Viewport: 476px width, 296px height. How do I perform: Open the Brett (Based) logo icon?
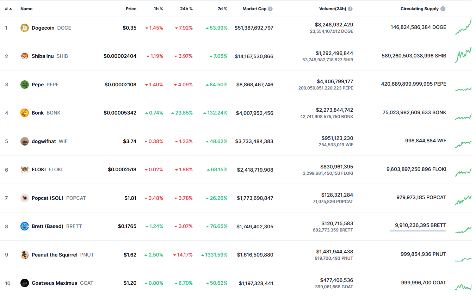(25, 226)
